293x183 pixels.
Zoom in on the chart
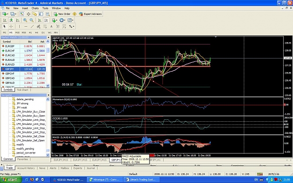(x=25, y=20)
